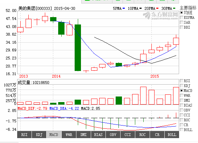Click the 38.62 price axis label

pos(11,34)
